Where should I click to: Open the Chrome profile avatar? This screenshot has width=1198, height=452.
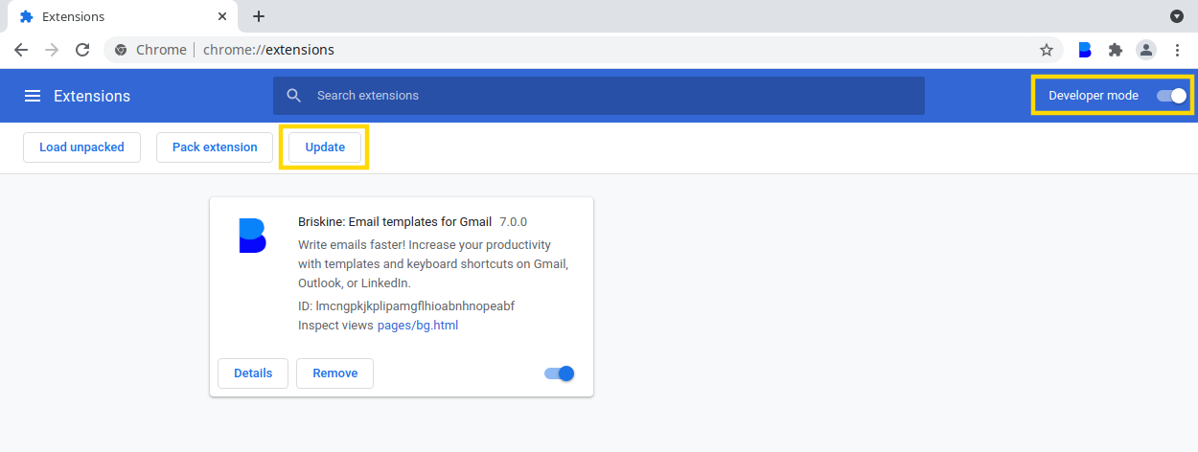1145,50
